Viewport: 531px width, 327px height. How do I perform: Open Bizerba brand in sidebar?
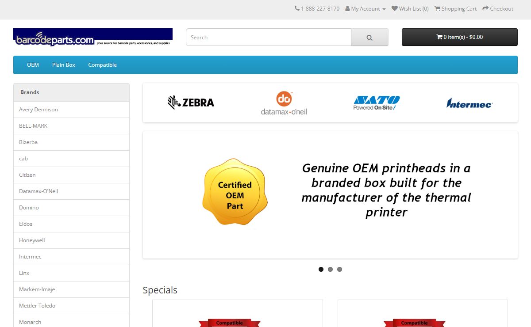(x=71, y=142)
